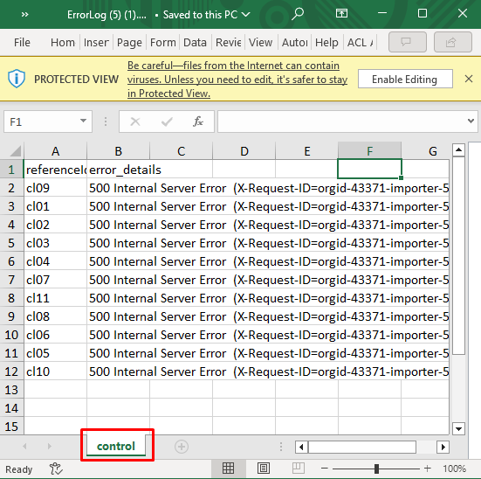
Task: Open the Saved to this PC dropdown
Action: [207, 15]
